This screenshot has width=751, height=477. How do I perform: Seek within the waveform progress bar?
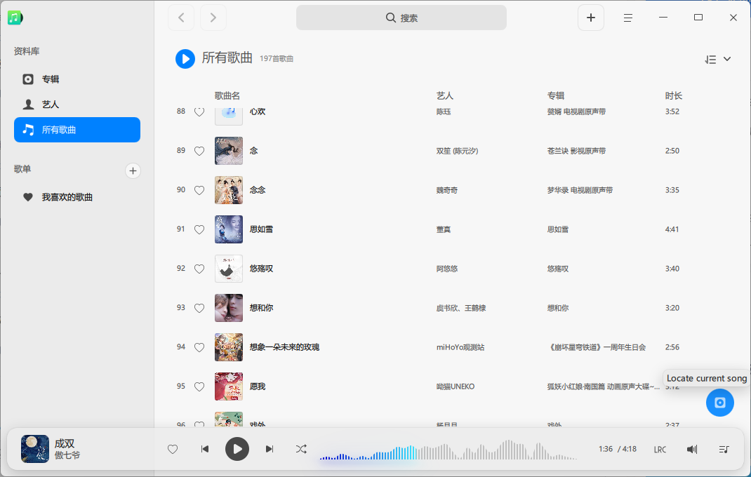[x=448, y=450]
